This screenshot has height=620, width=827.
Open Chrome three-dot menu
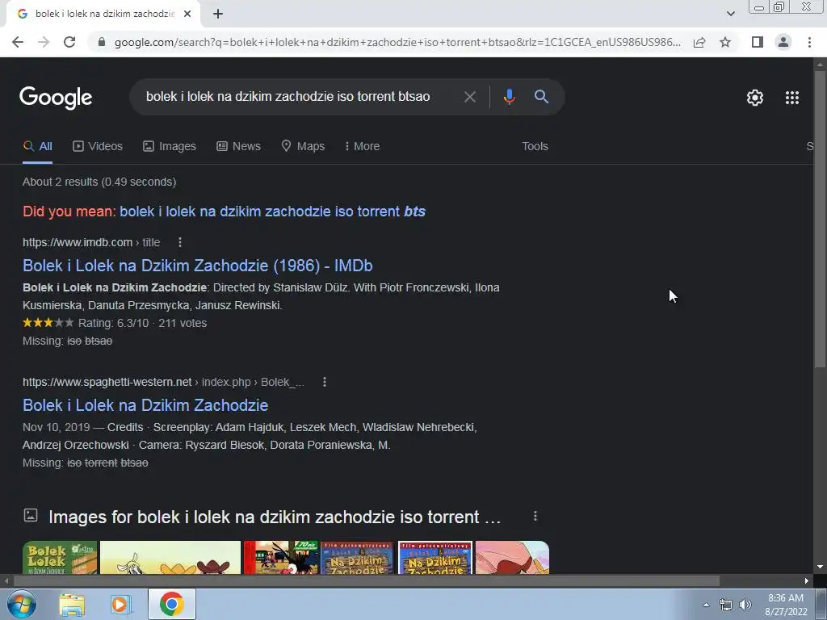tap(809, 42)
